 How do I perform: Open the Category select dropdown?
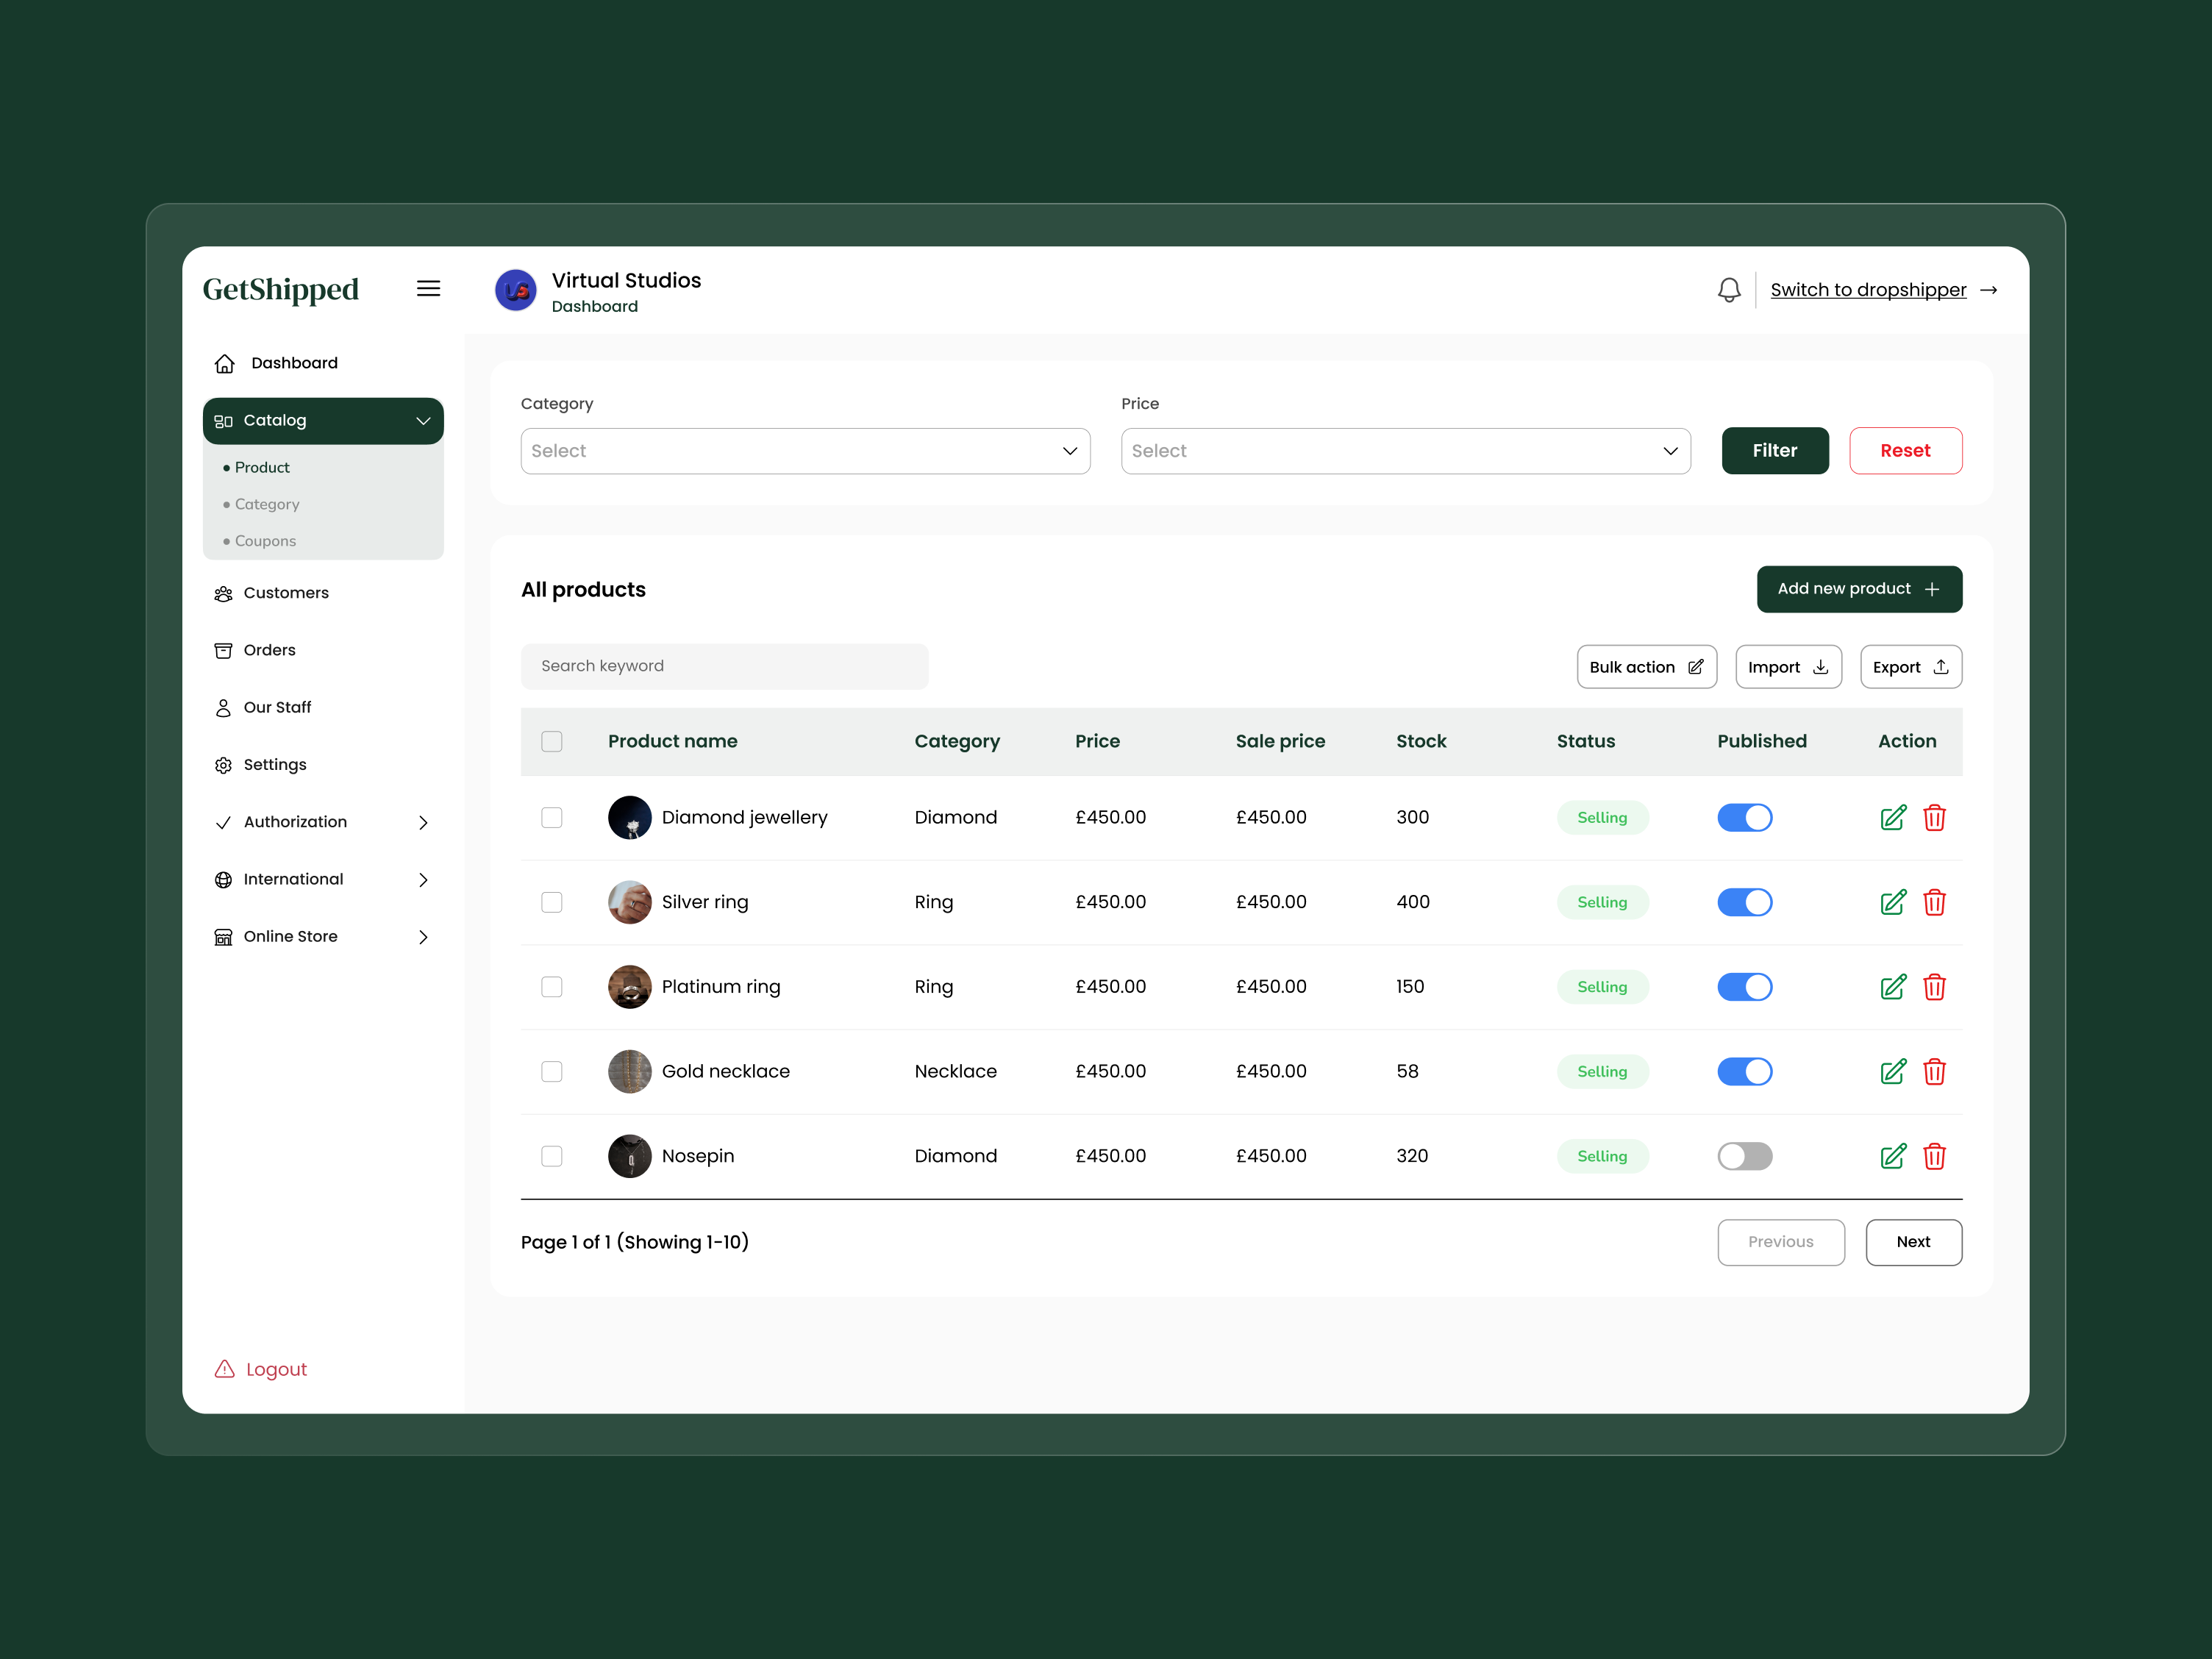click(805, 451)
